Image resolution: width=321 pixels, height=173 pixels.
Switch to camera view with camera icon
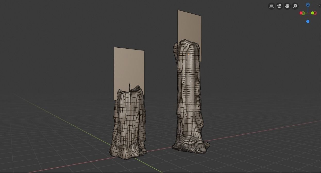(x=279, y=6)
